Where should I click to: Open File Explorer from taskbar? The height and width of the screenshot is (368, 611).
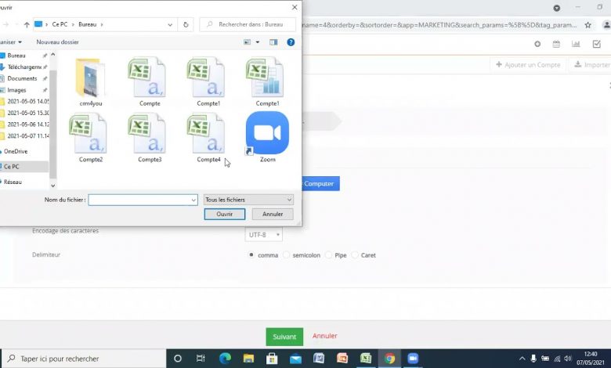coord(248,359)
